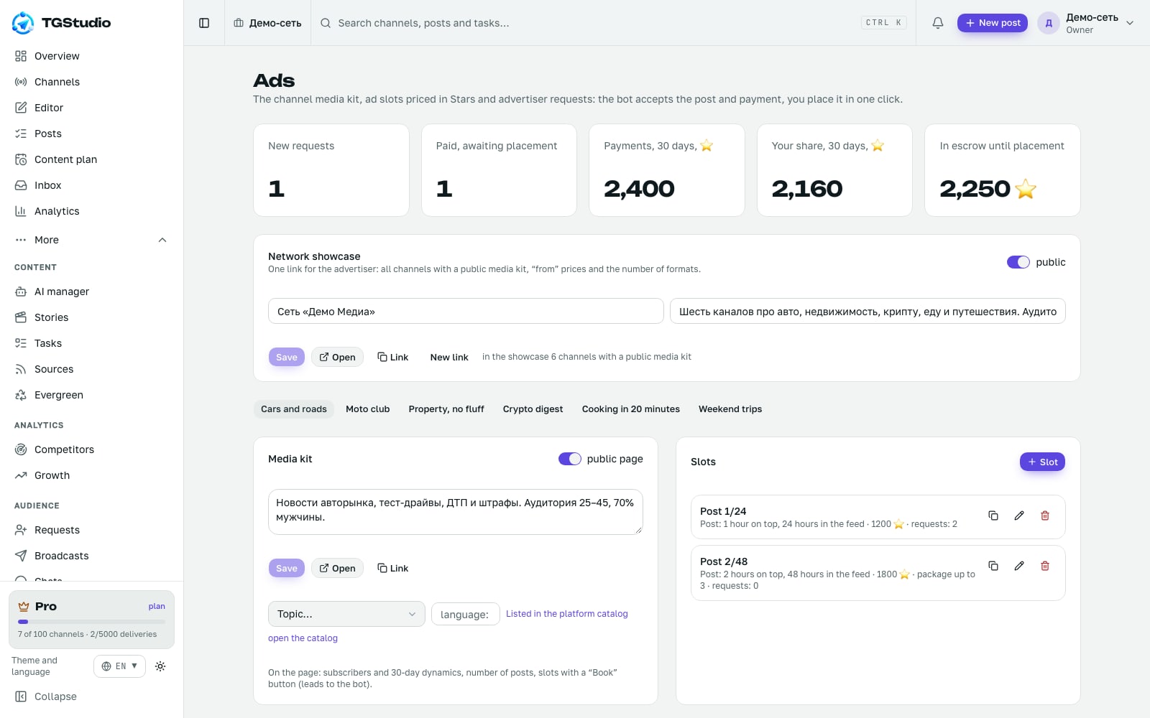
Task: Copy the Post 1/24 slot
Action: pyautogui.click(x=993, y=516)
